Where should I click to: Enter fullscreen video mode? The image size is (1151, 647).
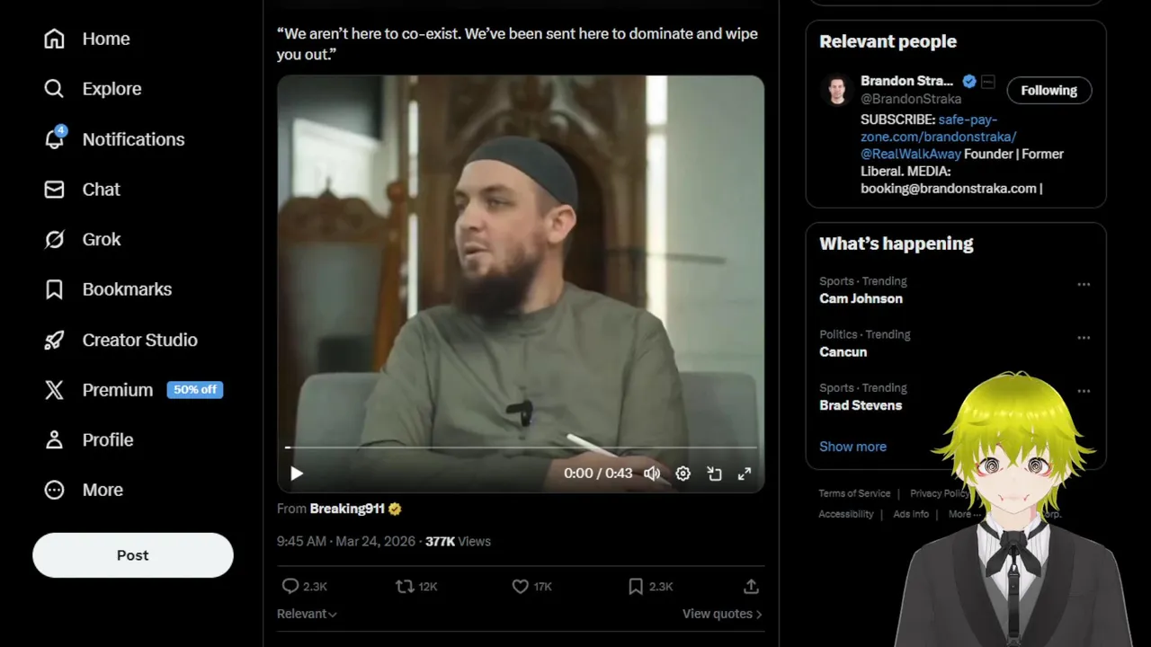pos(745,474)
